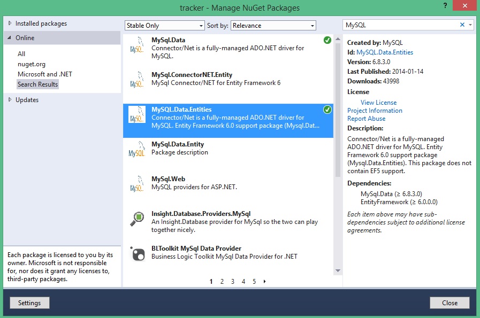Image resolution: width=480 pixels, height=318 pixels.
Task: Open the Stable Only dropdown
Action: point(164,26)
